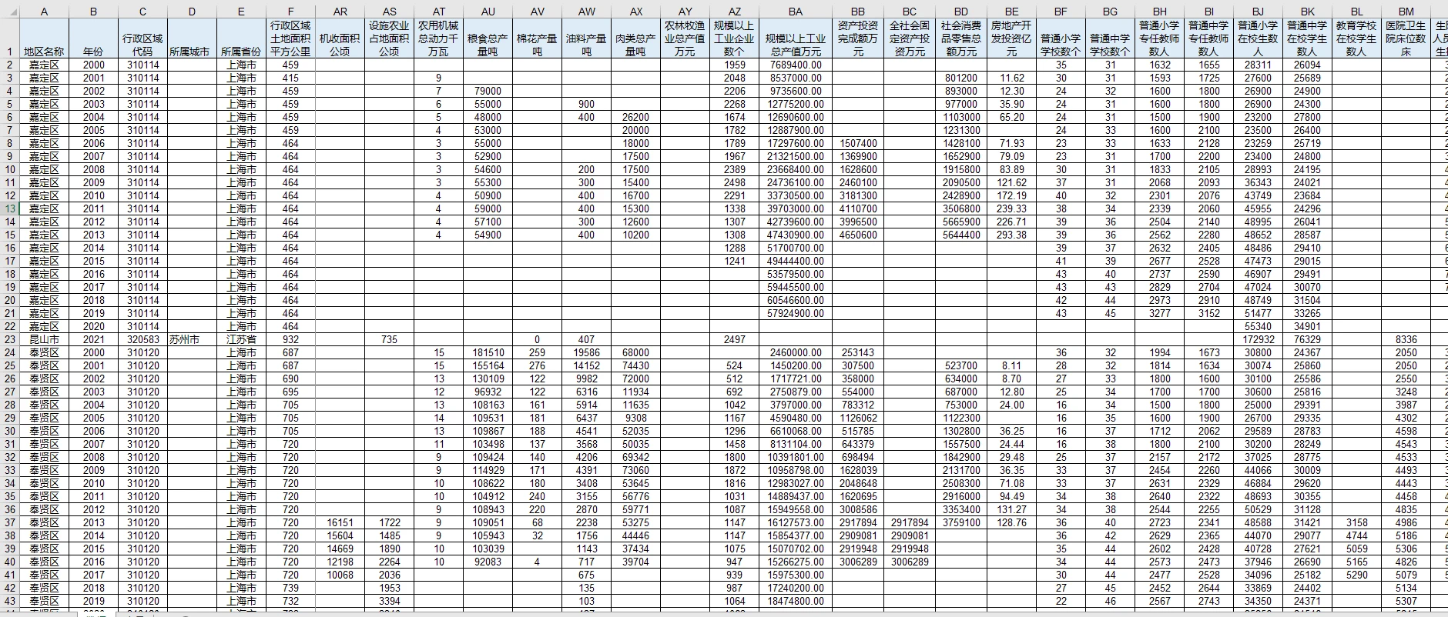Select row 13 by its row number
This screenshot has width=1448, height=617.
[10, 208]
